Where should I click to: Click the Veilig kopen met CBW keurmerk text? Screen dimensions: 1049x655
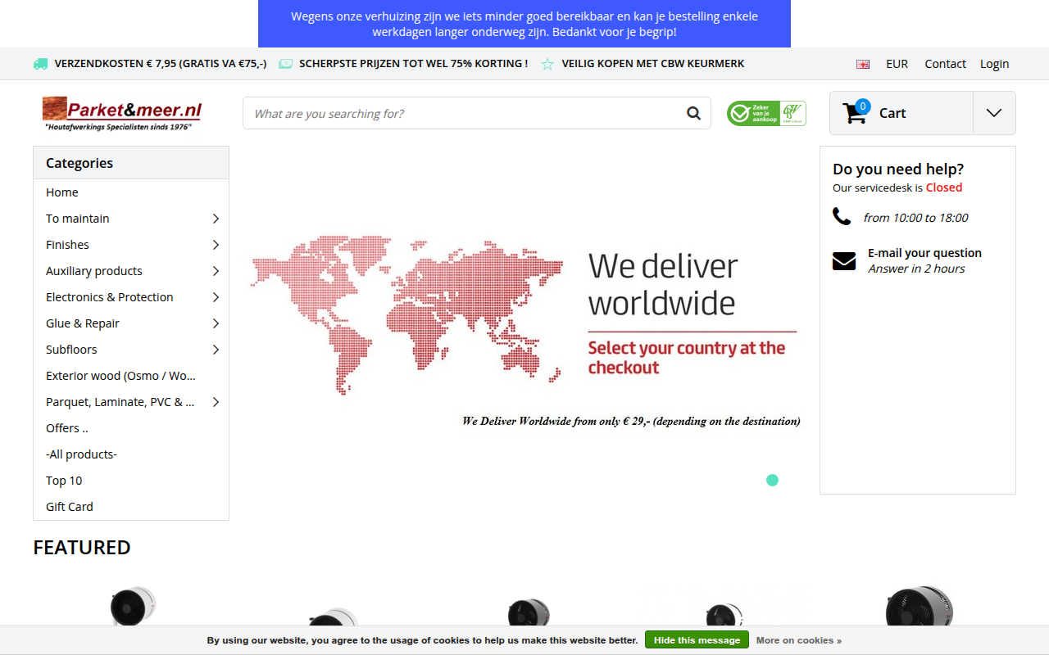coord(653,64)
